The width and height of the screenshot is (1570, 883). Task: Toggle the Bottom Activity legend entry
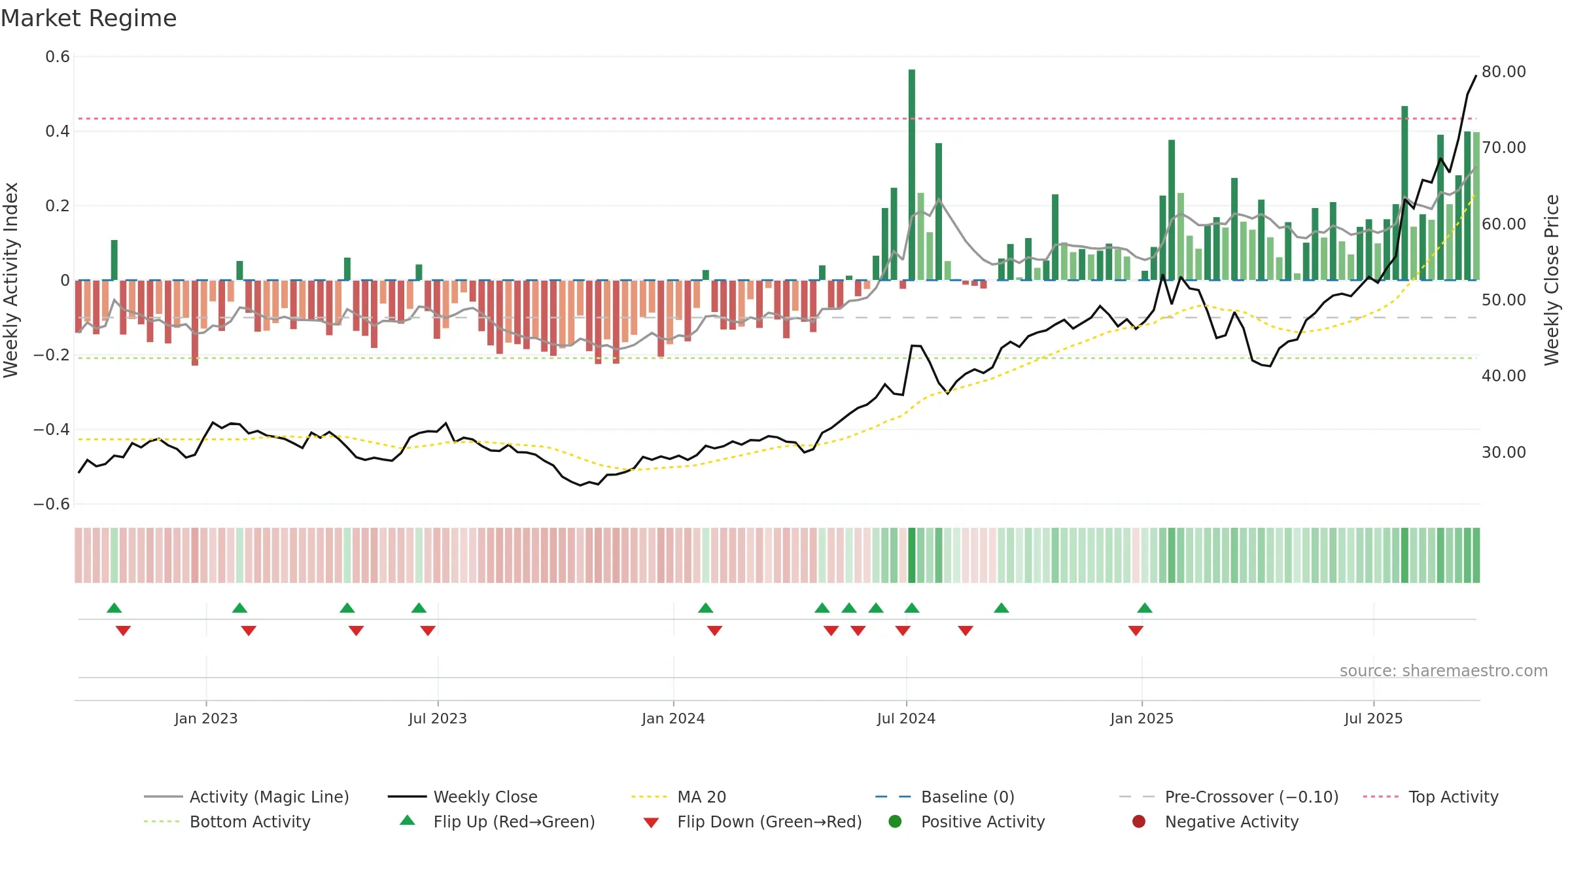[x=227, y=822]
